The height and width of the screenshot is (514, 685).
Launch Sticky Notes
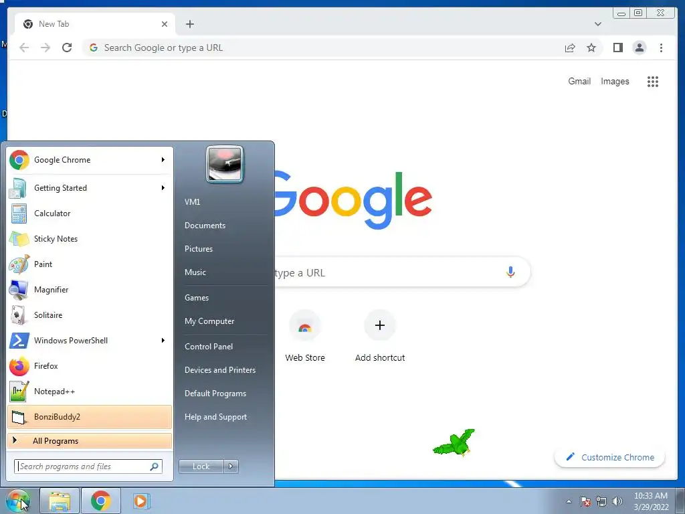(x=90, y=239)
